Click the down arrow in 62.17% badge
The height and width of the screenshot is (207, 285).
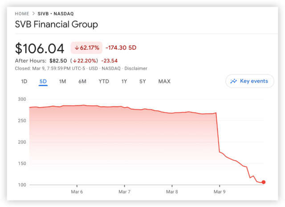click(x=77, y=48)
